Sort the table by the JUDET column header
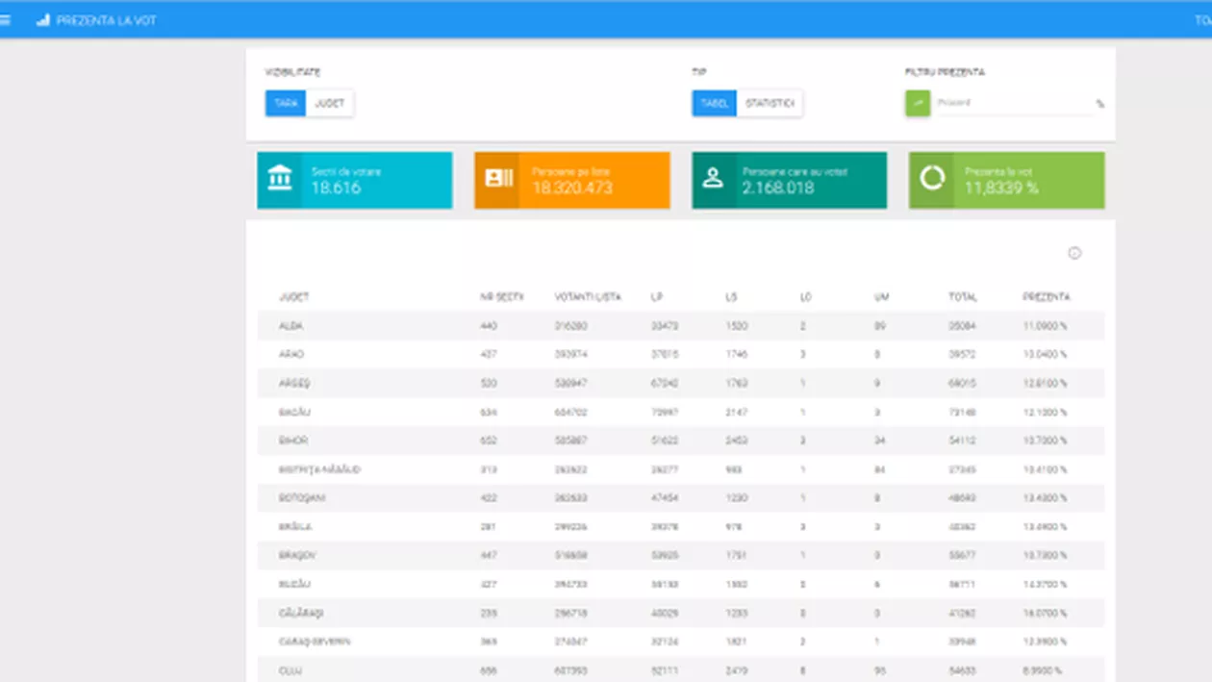Image resolution: width=1212 pixels, height=682 pixels. 293,297
